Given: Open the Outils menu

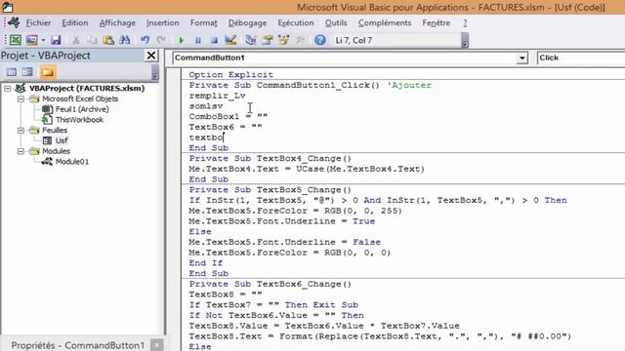Looking at the screenshot, I should 336,23.
